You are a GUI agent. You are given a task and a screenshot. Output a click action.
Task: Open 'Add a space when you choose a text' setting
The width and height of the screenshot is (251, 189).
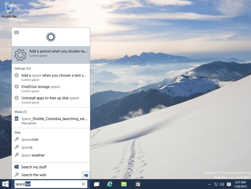pyautogui.click(x=51, y=77)
